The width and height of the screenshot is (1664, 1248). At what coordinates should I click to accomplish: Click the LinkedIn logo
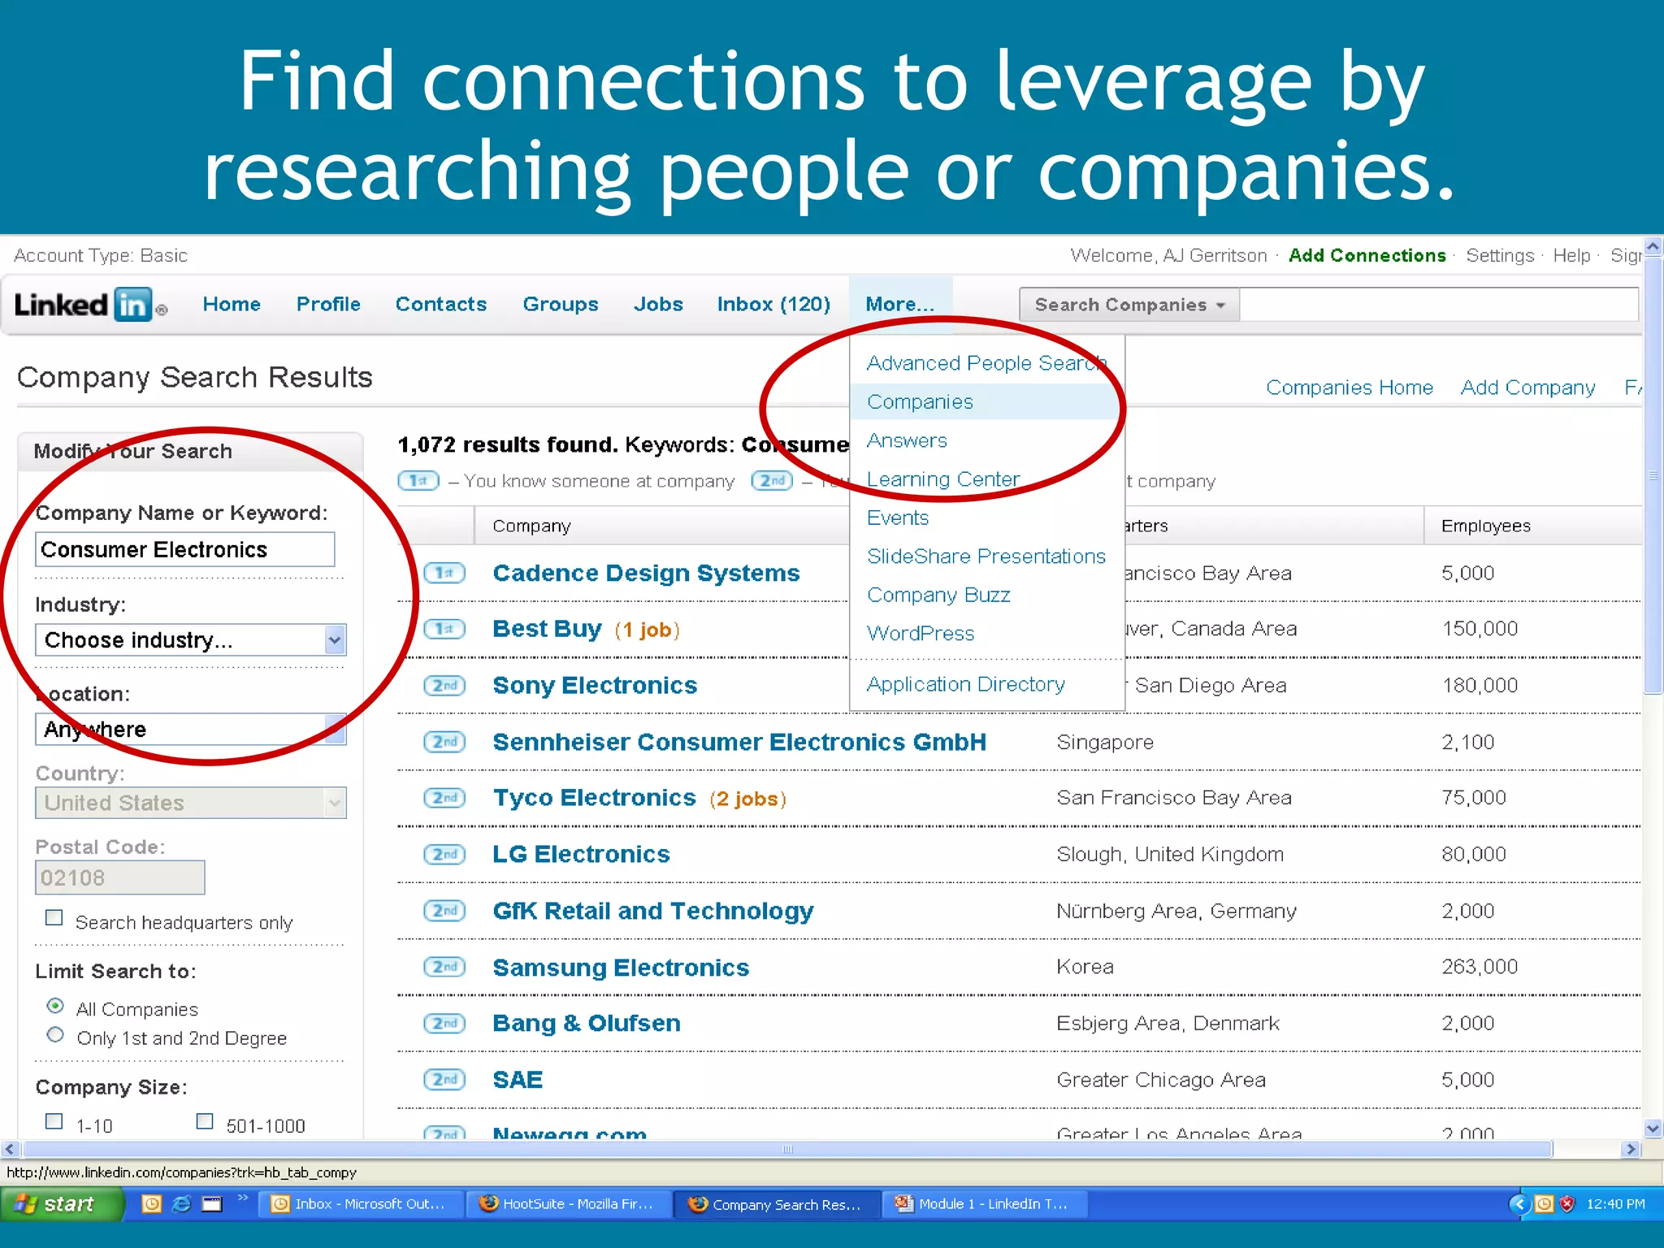coord(90,305)
